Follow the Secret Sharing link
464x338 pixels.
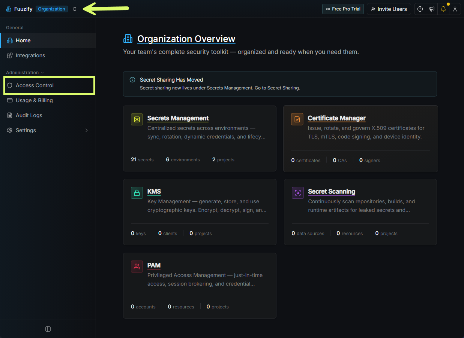pos(283,88)
